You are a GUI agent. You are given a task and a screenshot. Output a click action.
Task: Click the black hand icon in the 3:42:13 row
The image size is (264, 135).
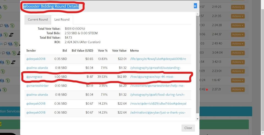pyautogui.click(x=13, y=62)
